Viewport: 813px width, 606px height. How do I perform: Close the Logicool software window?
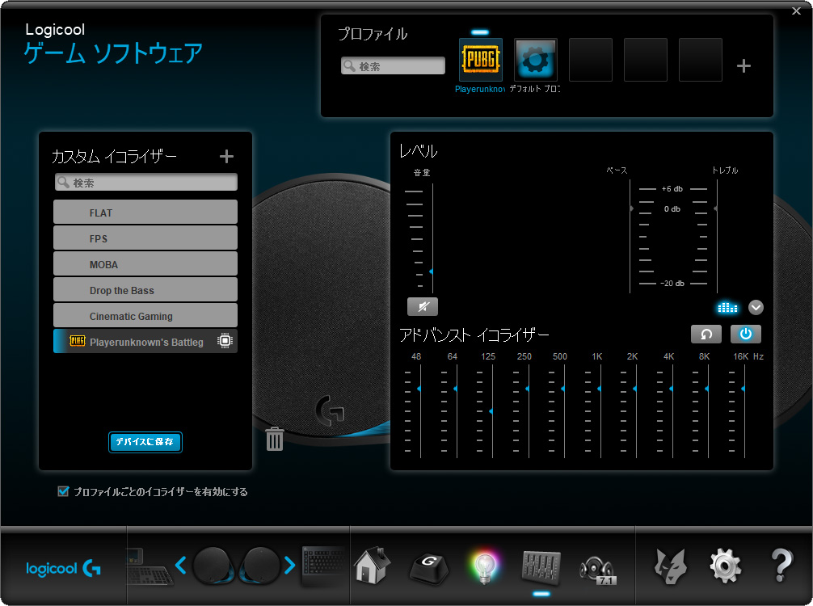(796, 11)
